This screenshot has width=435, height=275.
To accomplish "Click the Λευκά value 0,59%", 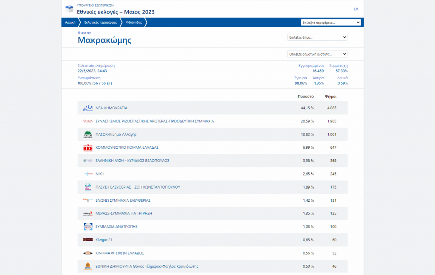I will [x=342, y=83].
